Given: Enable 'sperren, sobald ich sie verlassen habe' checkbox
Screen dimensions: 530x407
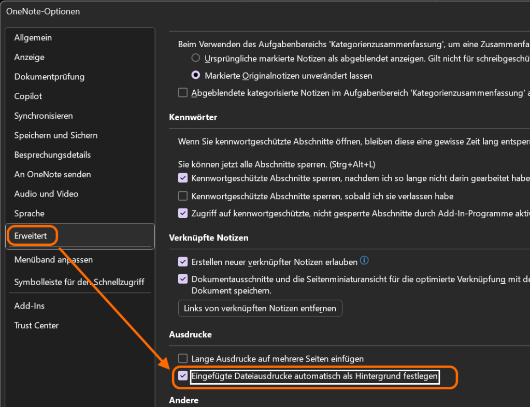Looking at the screenshot, I should tap(183, 196).
